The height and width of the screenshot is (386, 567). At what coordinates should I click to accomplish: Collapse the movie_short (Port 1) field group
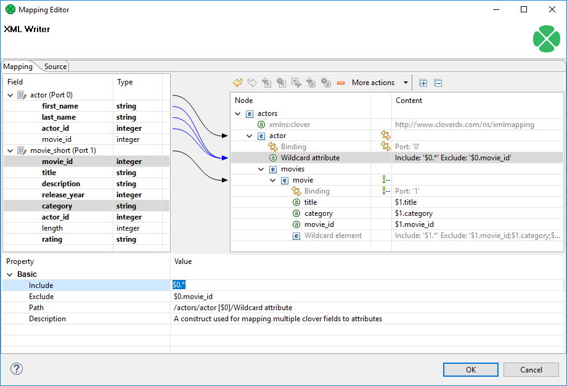tap(11, 150)
